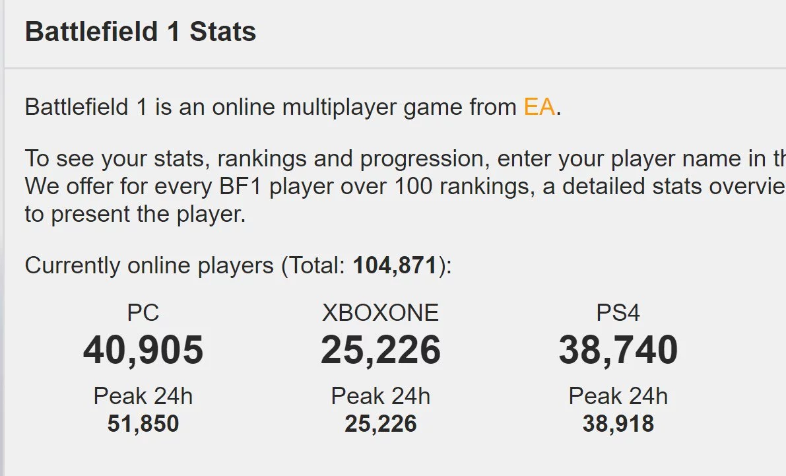The width and height of the screenshot is (786, 476).
Task: Click the PC peak value 51,850
Action: (x=143, y=424)
